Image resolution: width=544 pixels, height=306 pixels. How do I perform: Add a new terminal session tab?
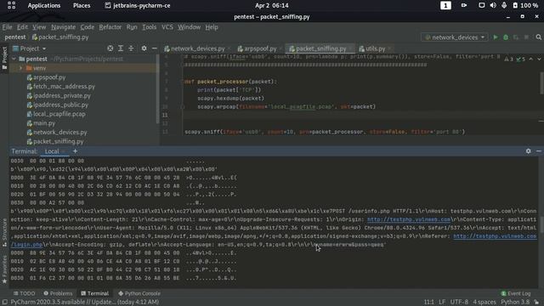point(76,151)
